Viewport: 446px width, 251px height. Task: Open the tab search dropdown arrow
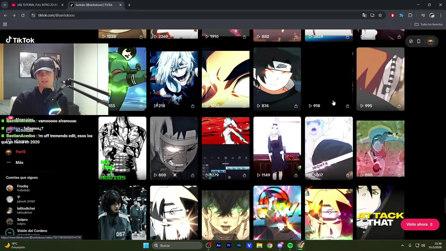pyautogui.click(x=5, y=5)
